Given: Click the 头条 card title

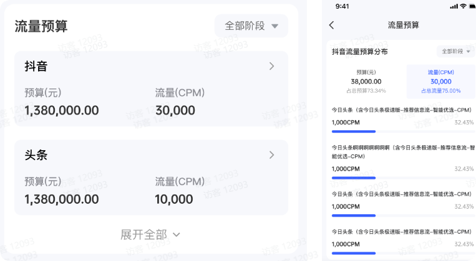Looking at the screenshot, I should (36, 155).
